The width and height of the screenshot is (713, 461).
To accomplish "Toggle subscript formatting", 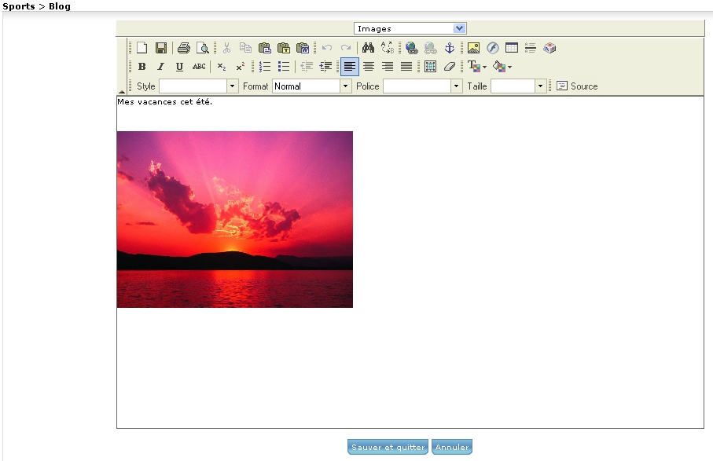I will [222, 67].
